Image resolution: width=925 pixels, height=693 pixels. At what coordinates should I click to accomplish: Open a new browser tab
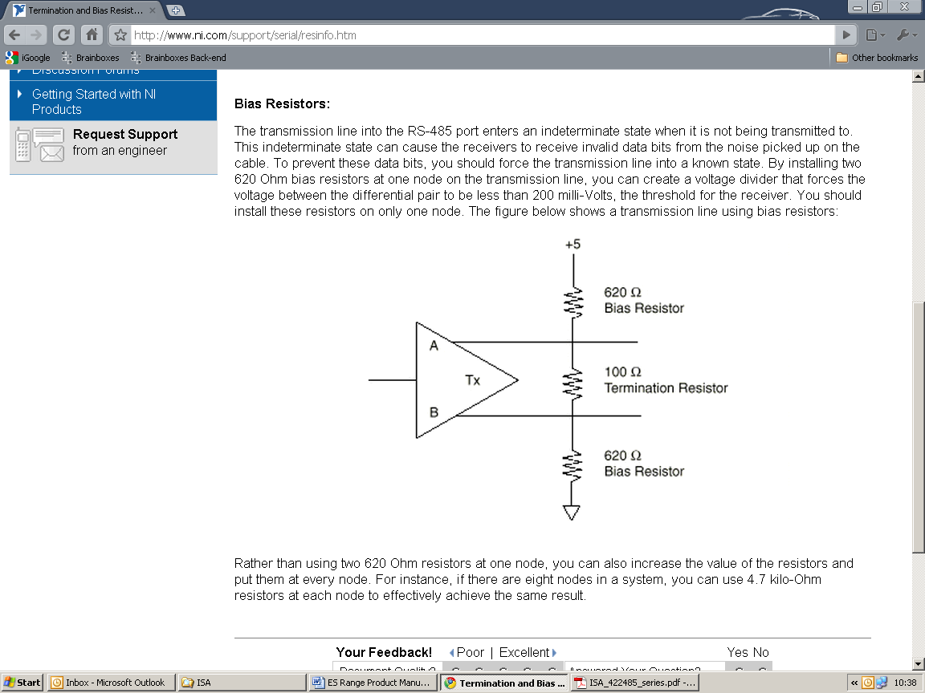click(x=176, y=10)
